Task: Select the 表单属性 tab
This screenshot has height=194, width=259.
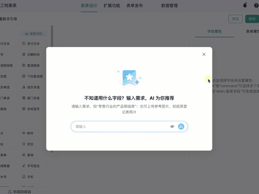Action: point(252,31)
